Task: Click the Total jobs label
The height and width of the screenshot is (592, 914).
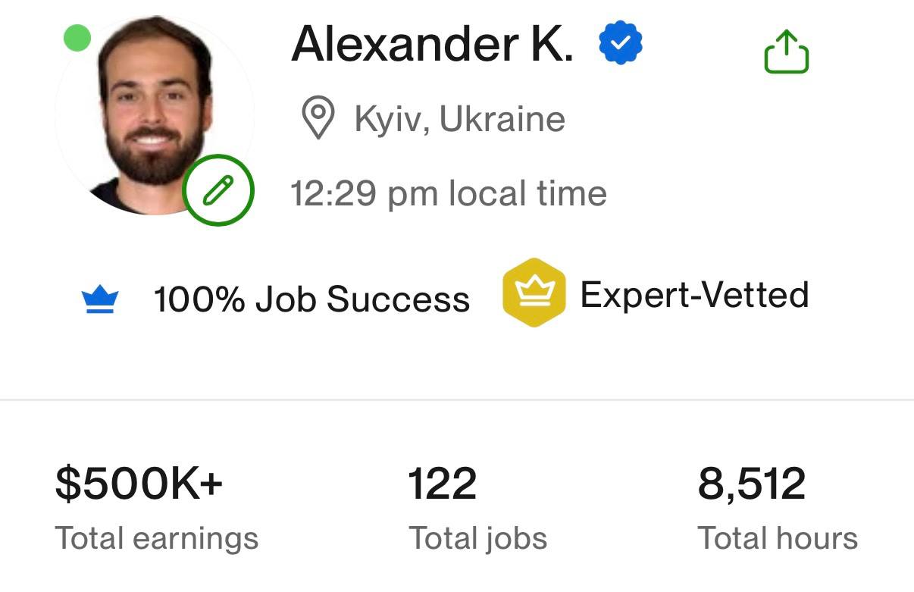Action: coord(477,538)
